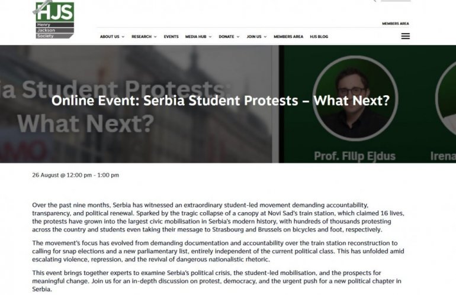Open the Join Us dropdown
This screenshot has height=295, width=456.
tap(257, 37)
